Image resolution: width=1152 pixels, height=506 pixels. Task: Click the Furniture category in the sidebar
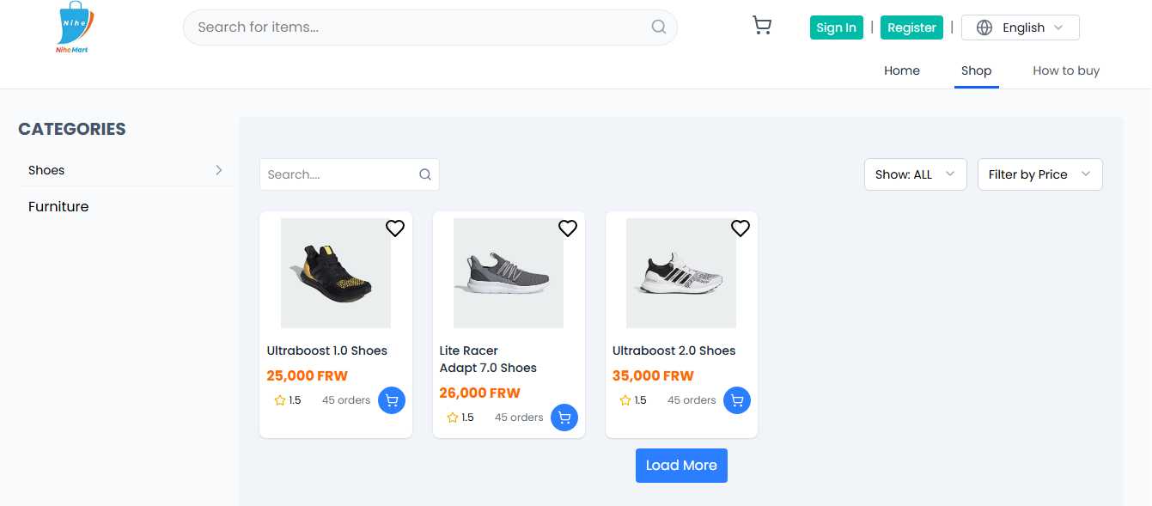(x=58, y=206)
